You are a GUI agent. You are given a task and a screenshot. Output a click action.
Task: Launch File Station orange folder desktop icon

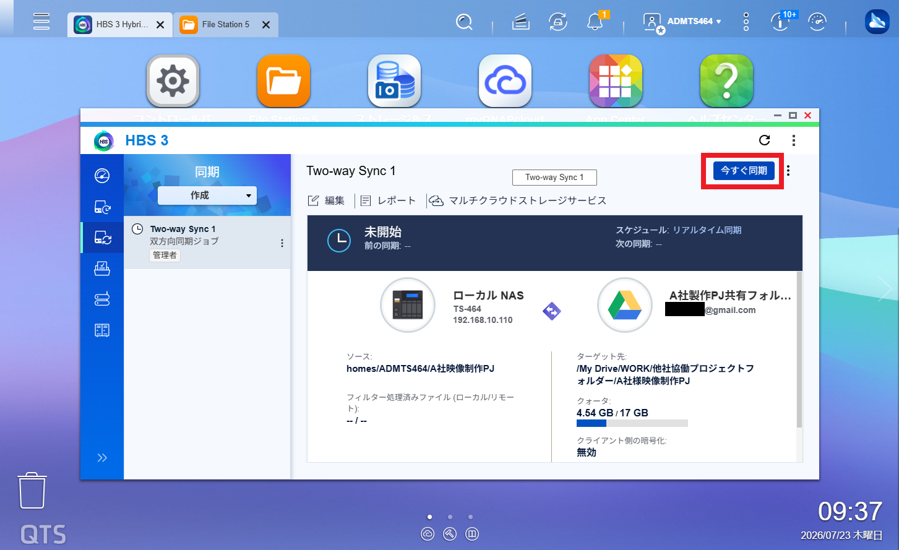[x=283, y=81]
